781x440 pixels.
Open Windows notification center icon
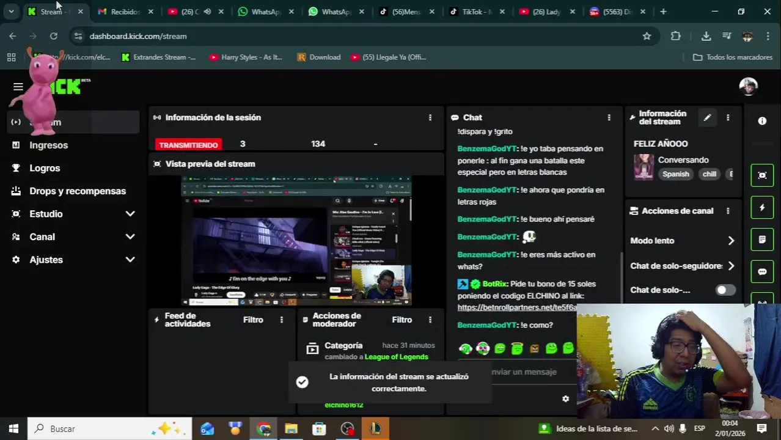[x=761, y=429]
